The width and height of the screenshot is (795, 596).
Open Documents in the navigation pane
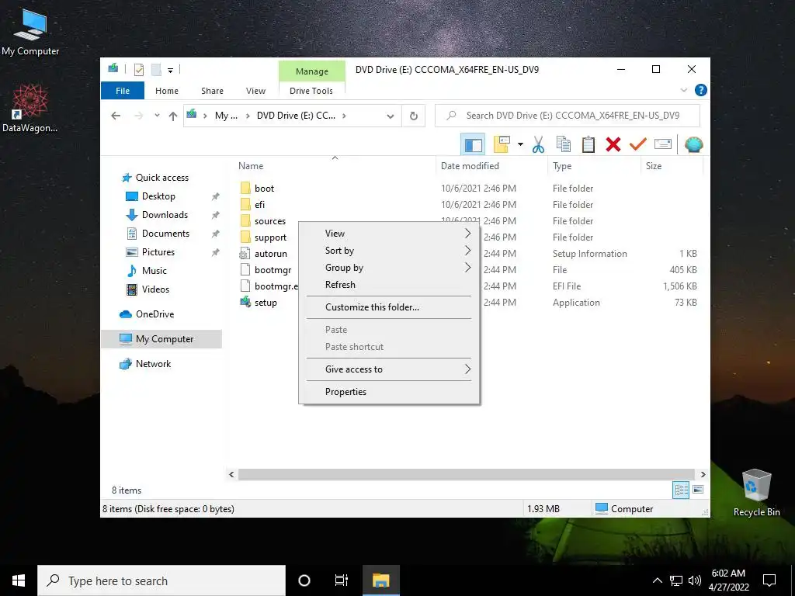(165, 233)
